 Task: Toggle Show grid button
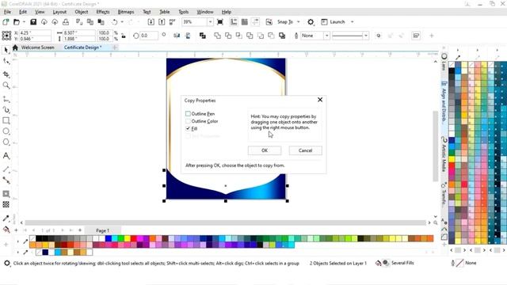[245, 22]
